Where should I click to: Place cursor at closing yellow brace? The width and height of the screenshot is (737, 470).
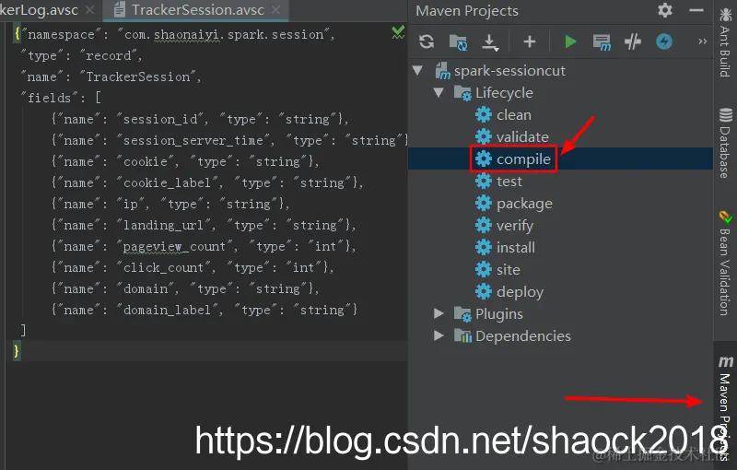(17, 351)
